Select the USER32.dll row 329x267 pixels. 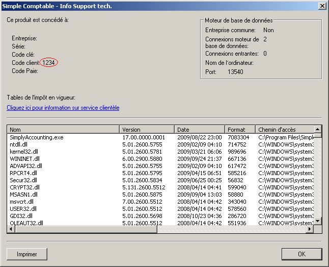[160, 209]
